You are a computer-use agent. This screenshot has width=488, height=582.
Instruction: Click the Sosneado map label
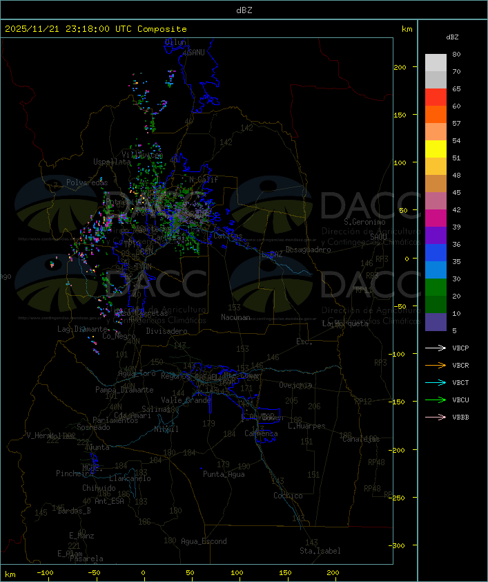pyautogui.click(x=93, y=427)
